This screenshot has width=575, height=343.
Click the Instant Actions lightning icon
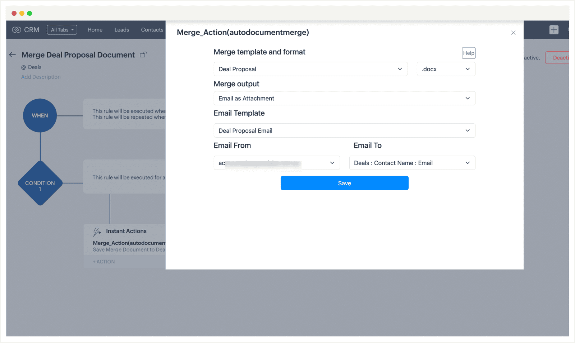click(x=97, y=232)
